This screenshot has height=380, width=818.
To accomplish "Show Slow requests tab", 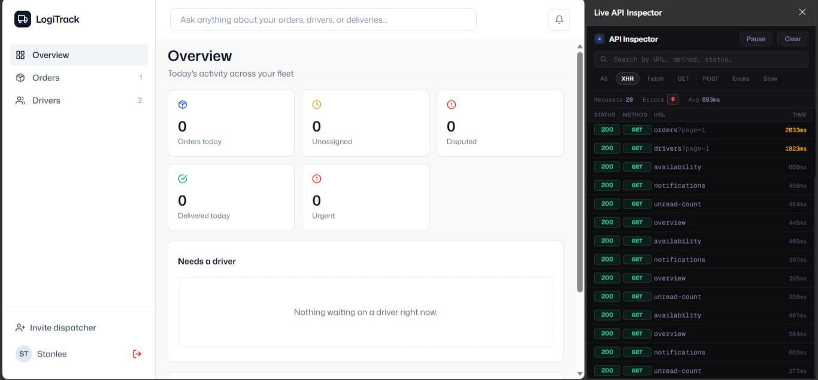I will 770,78.
